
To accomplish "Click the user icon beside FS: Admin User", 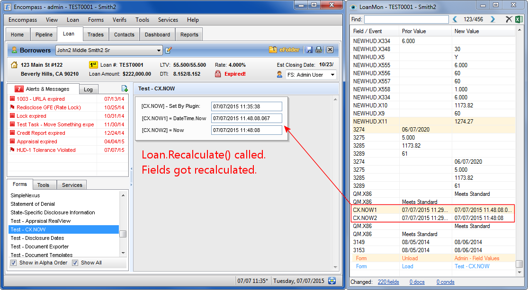I will (x=279, y=74).
